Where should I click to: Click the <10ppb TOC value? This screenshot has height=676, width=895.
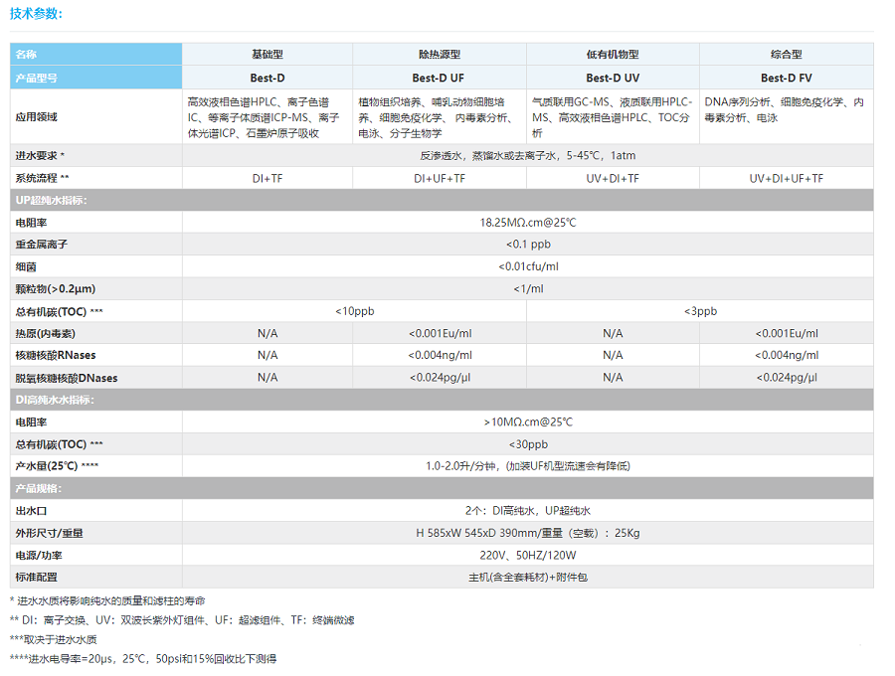pos(354,311)
